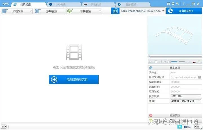Take a snapshot with the camera icon
203x130 pixels.
click(161, 62)
